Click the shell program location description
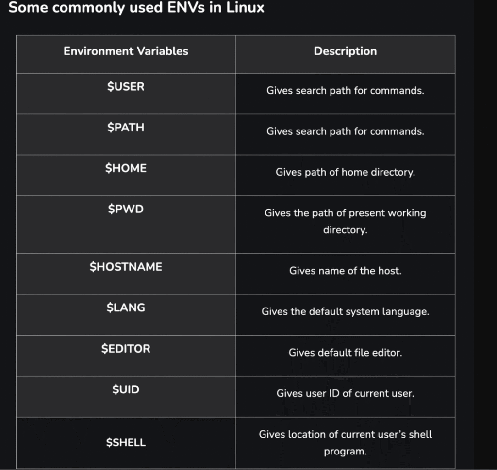The height and width of the screenshot is (470, 497). [x=345, y=442]
